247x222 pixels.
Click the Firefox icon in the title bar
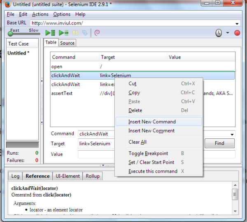[x=8, y=4]
